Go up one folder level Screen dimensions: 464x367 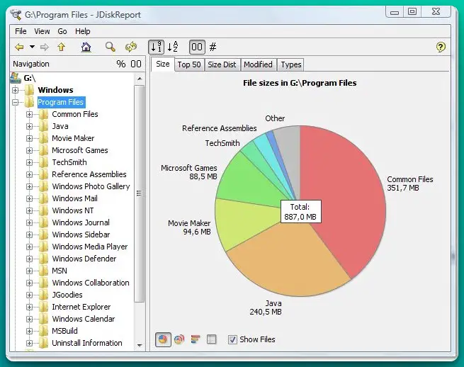[61, 47]
